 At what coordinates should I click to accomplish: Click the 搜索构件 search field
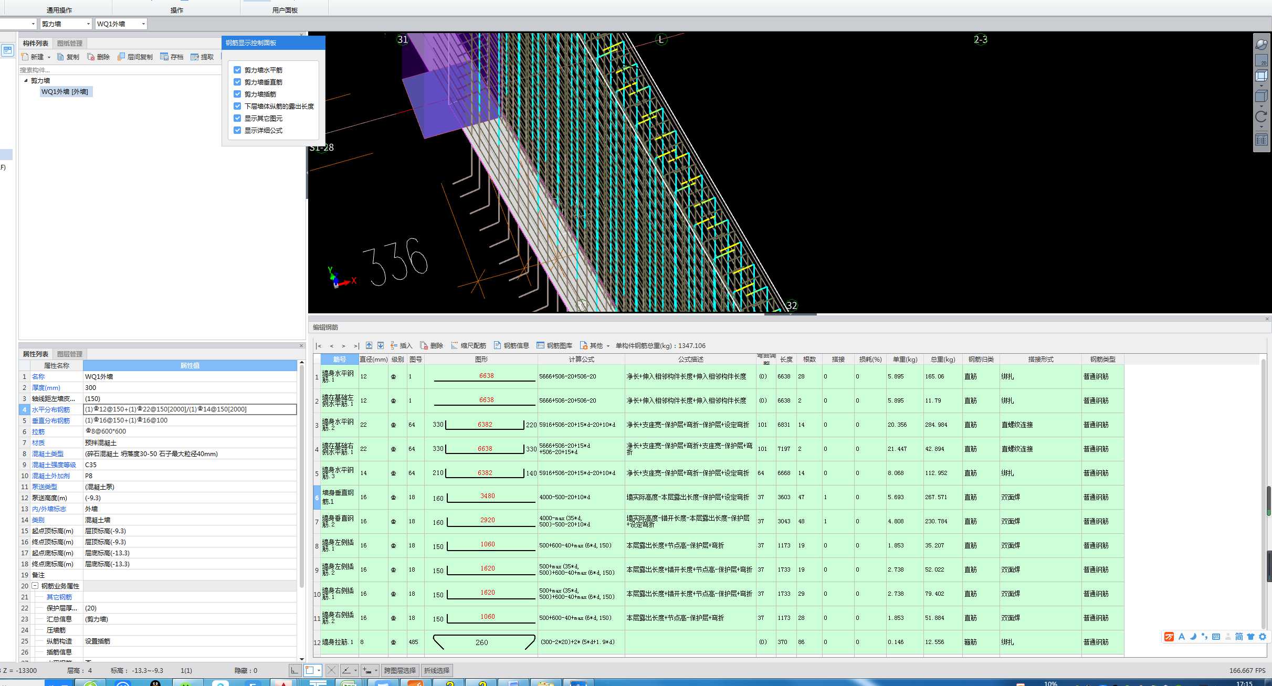point(120,70)
